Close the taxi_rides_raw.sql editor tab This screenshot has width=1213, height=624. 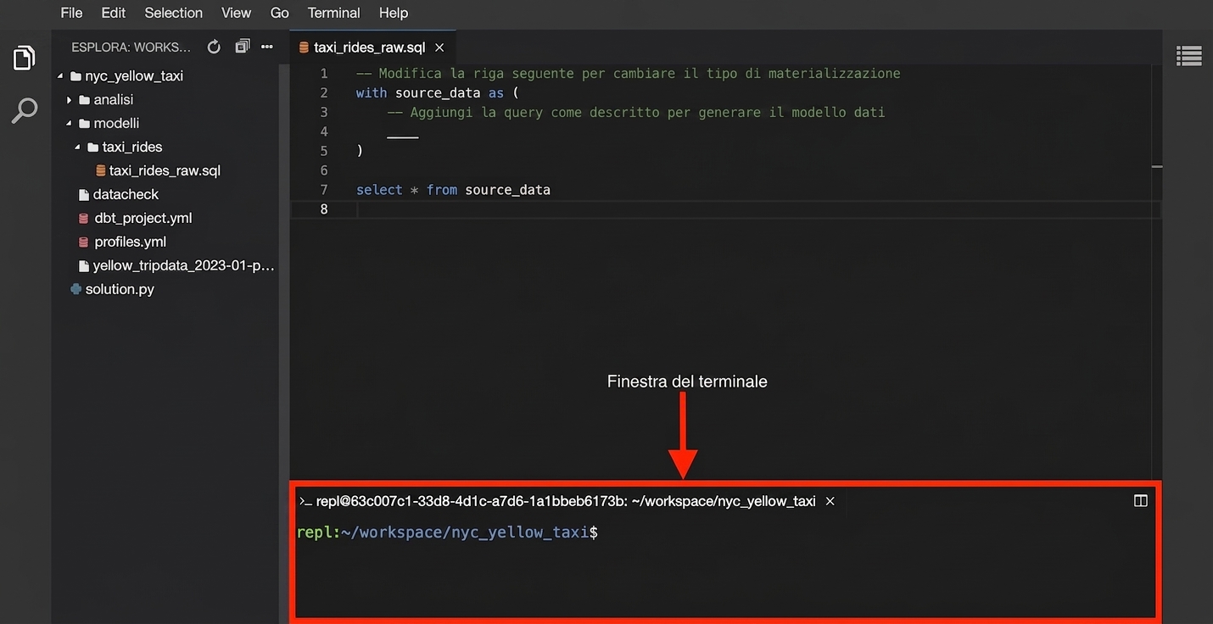(x=439, y=47)
